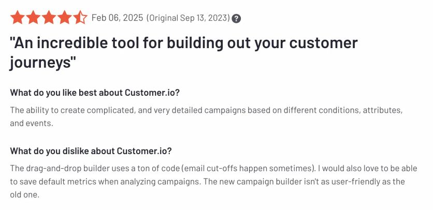Select the fourth rating star
This screenshot has height=210, width=433.
pos(65,18)
